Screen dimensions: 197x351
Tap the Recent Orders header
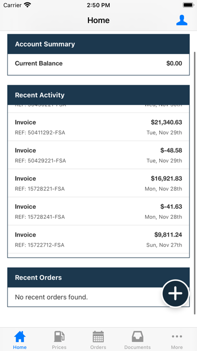coord(98,277)
